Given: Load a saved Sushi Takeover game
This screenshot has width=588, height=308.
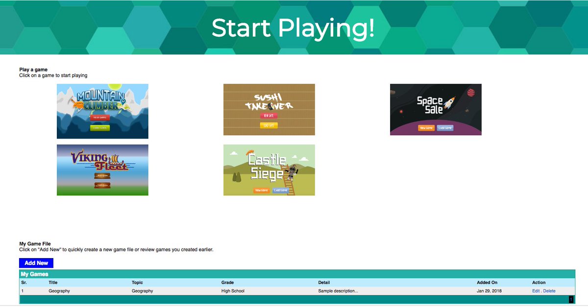Looking at the screenshot, I should click(x=269, y=125).
